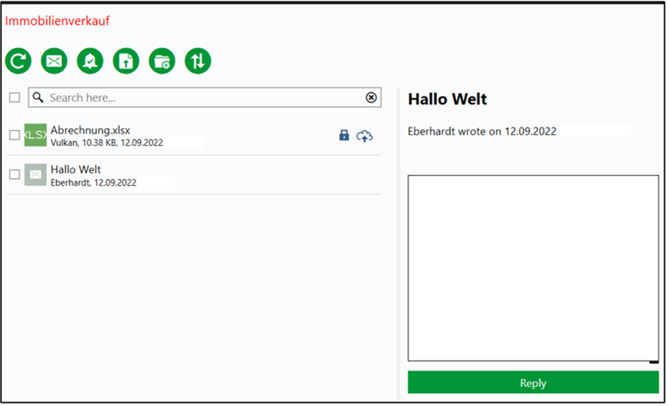Click inside the reply text area
The image size is (668, 406).
533,268
